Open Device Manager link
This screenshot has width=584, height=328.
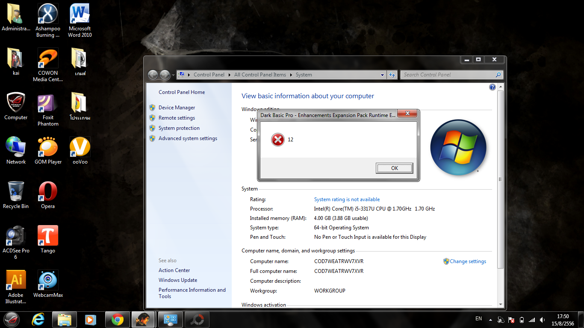(x=177, y=108)
